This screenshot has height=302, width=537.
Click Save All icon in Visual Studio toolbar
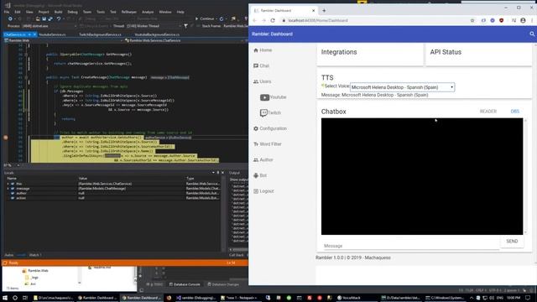[50, 18]
